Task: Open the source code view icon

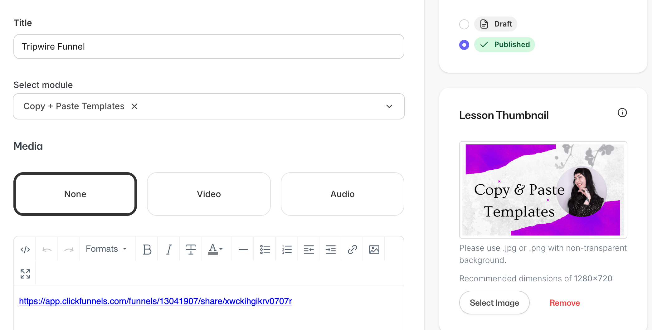Action: click(25, 249)
